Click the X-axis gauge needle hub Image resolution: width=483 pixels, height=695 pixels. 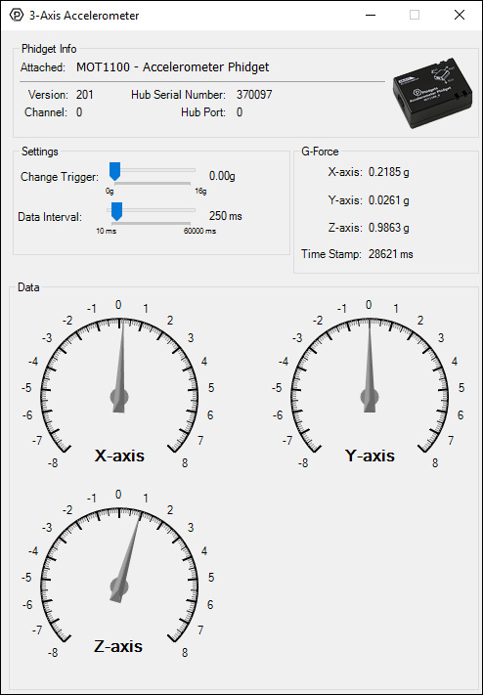coord(119,397)
